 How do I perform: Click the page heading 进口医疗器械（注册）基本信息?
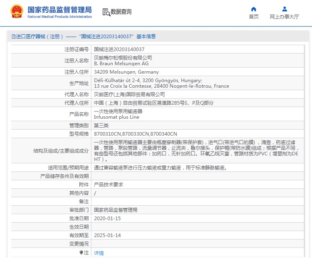84,36
